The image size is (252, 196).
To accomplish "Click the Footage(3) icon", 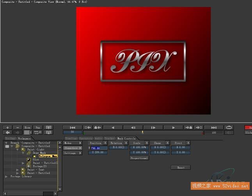I will pos(29,166).
